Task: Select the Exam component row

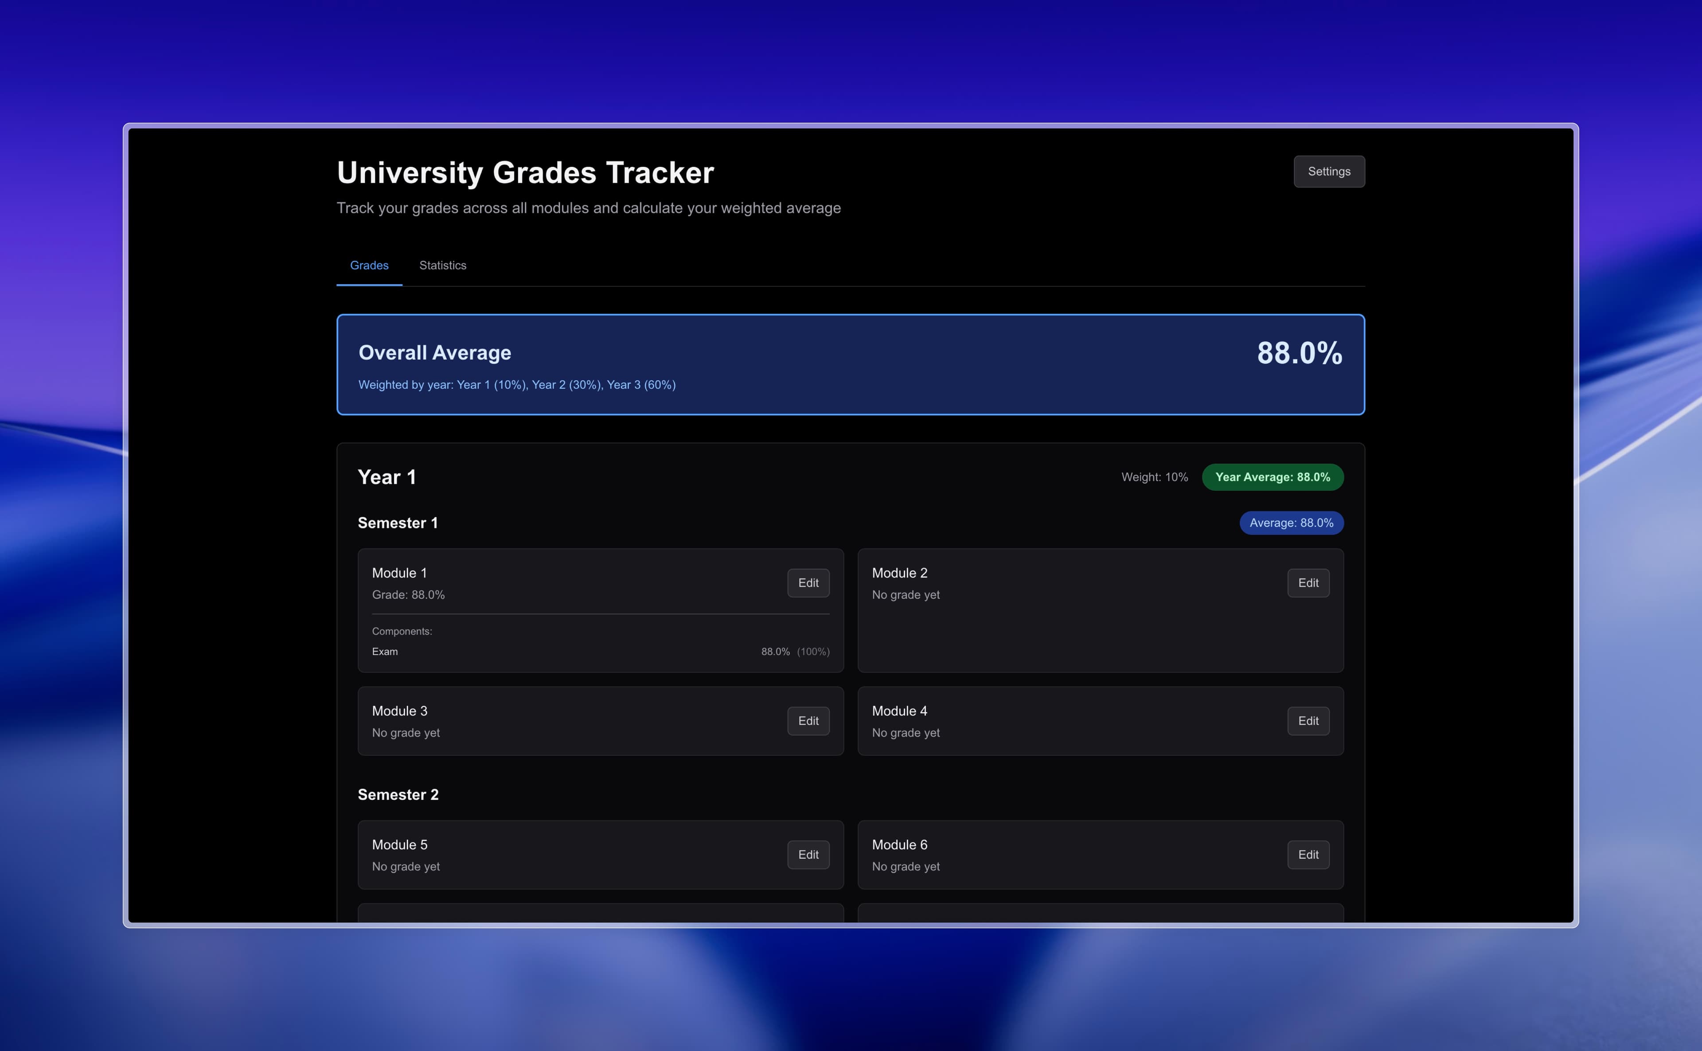Action: click(600, 652)
